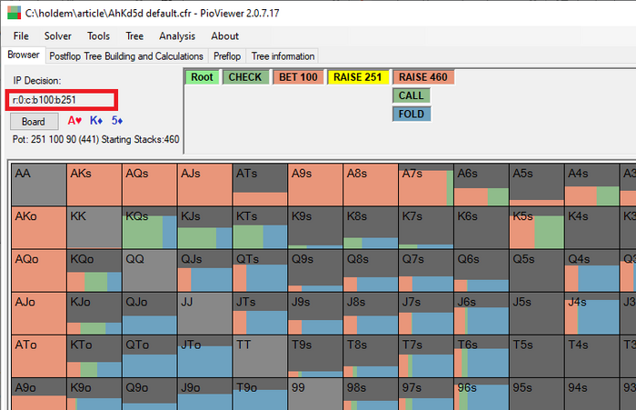Select the J6s hand cell
Screen dimensions: 636x410
click(481, 314)
